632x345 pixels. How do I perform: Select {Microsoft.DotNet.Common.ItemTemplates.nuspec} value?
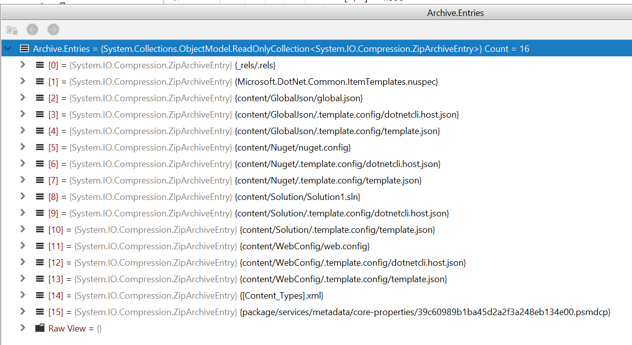[x=336, y=82]
